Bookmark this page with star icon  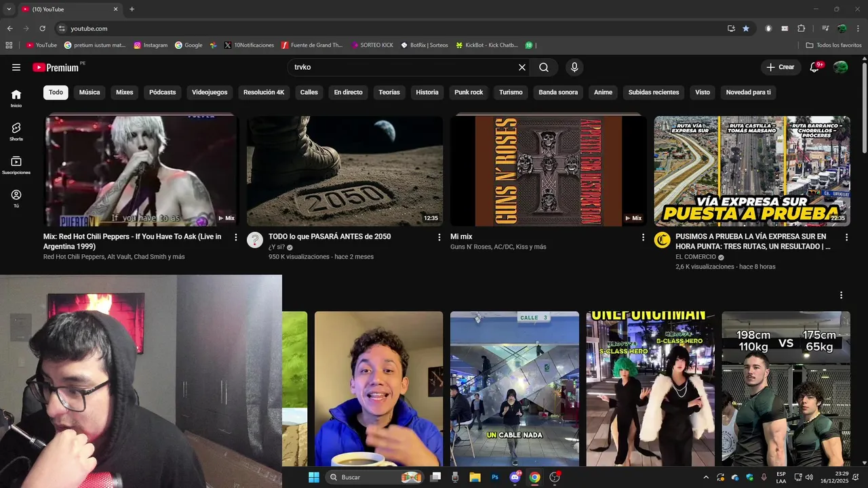(746, 28)
